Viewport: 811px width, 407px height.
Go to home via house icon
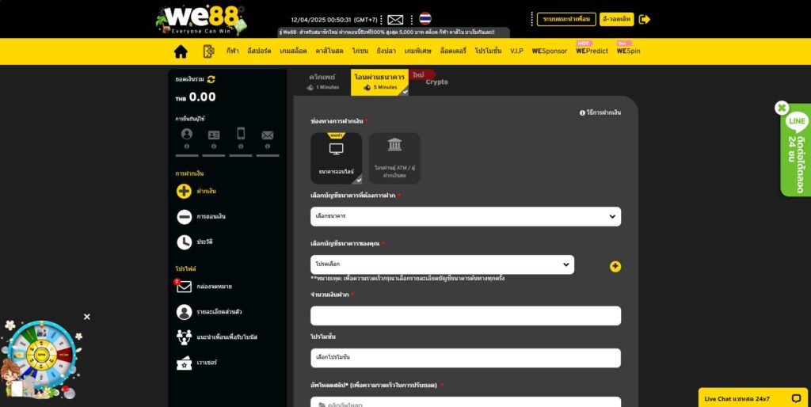click(181, 51)
